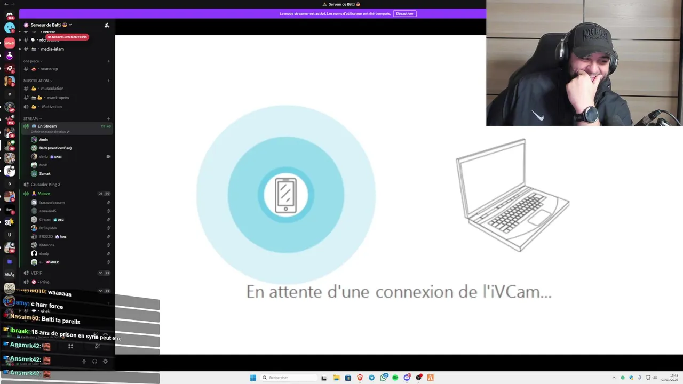Open the Windows Start menu
Screen dimensions: 683x384
click(253, 378)
